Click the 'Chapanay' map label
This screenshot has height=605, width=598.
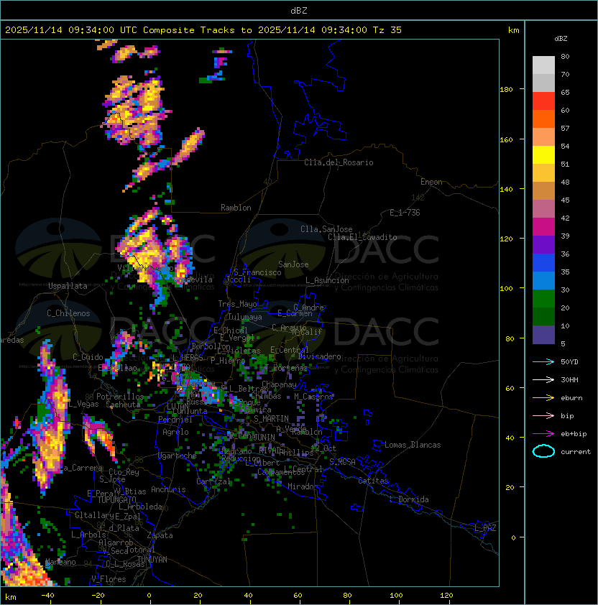point(279,384)
